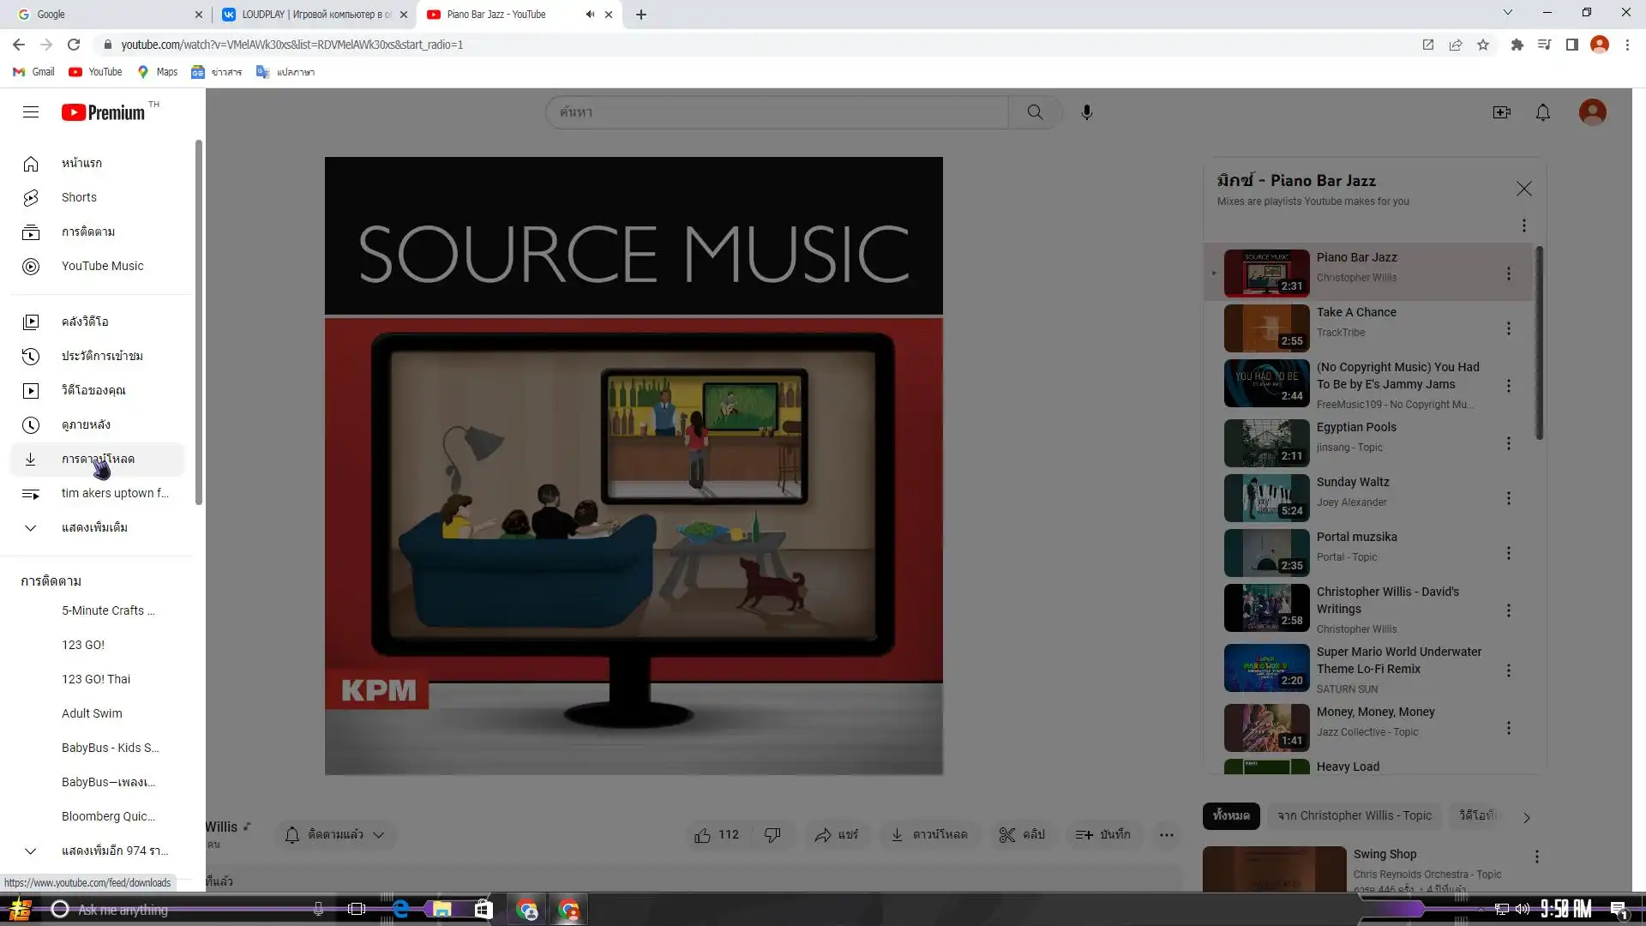This screenshot has height=926, width=1646.
Task: Open watch history in the sidebar
Action: tap(101, 356)
